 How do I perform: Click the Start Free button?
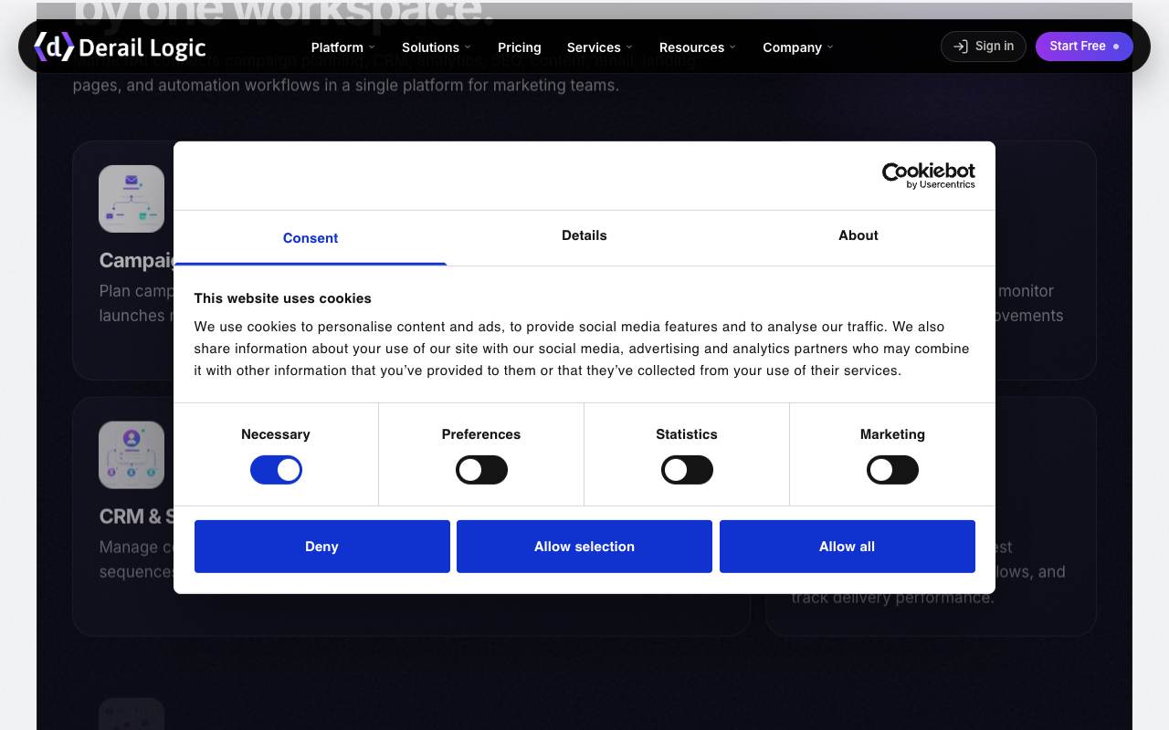click(x=1084, y=47)
